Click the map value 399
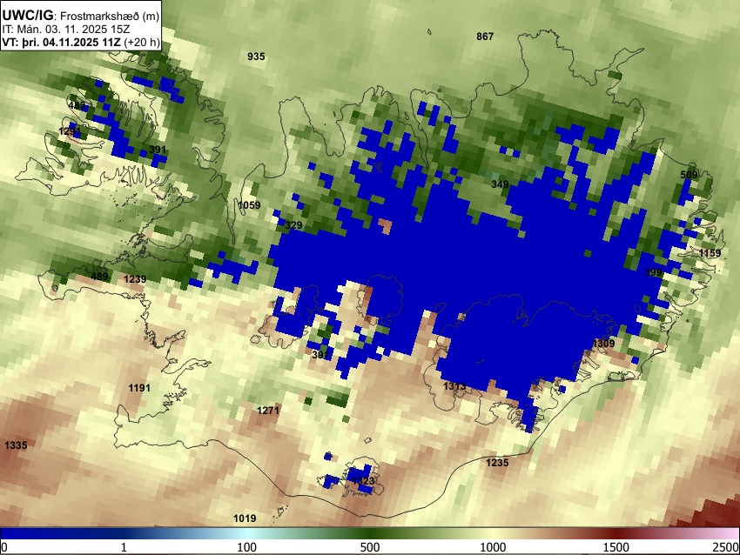740x555 pixels. (x=654, y=272)
